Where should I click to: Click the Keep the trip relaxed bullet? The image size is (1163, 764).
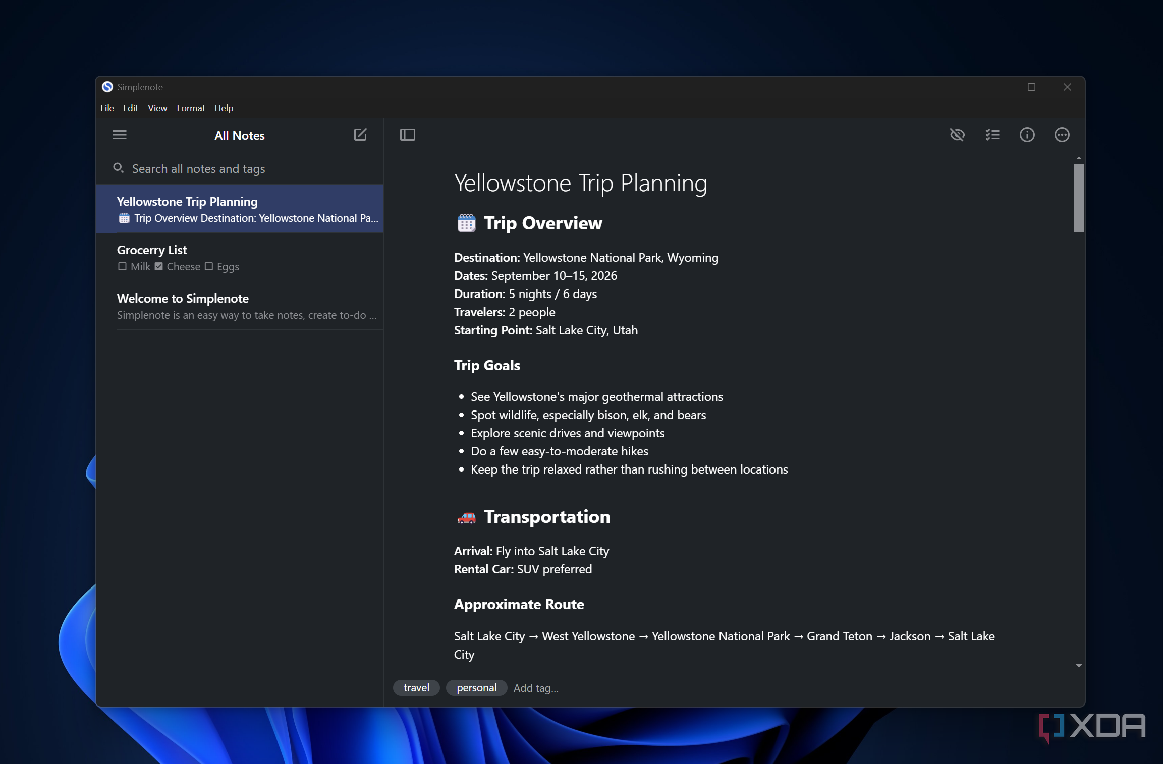coord(629,469)
